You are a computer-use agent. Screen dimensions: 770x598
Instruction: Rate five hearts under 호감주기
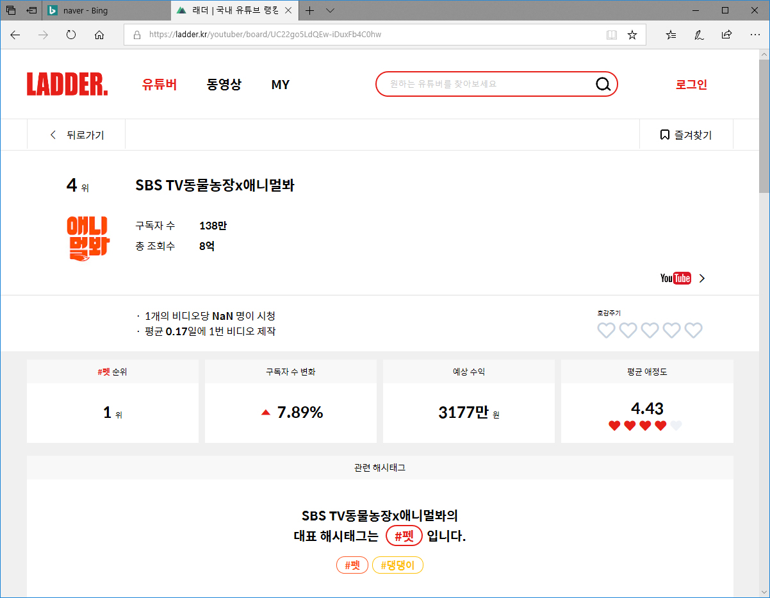pos(693,331)
